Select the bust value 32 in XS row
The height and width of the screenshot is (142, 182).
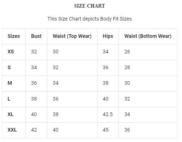click(34, 52)
